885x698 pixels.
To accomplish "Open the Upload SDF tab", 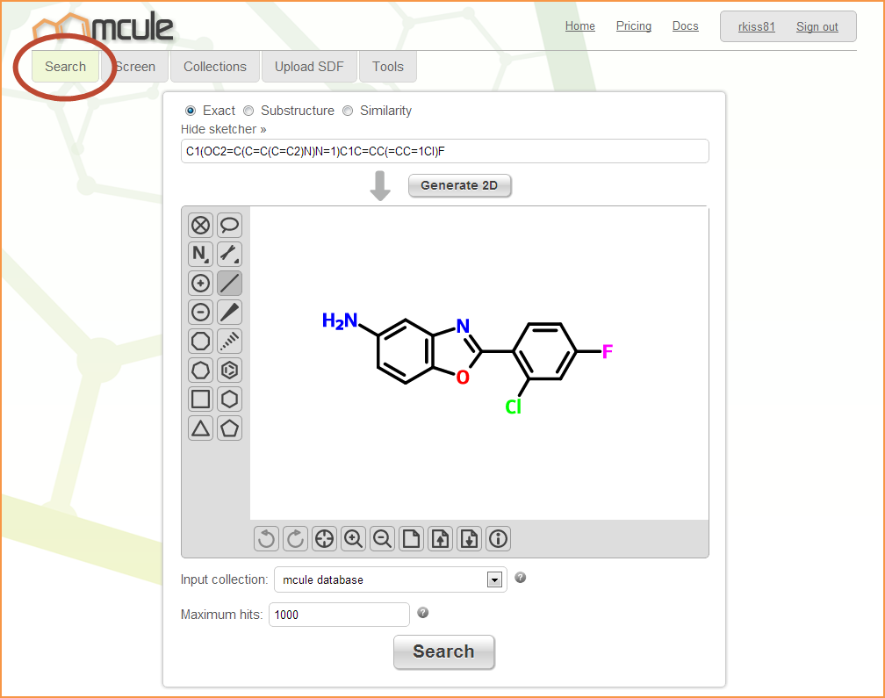I will pyautogui.click(x=309, y=67).
